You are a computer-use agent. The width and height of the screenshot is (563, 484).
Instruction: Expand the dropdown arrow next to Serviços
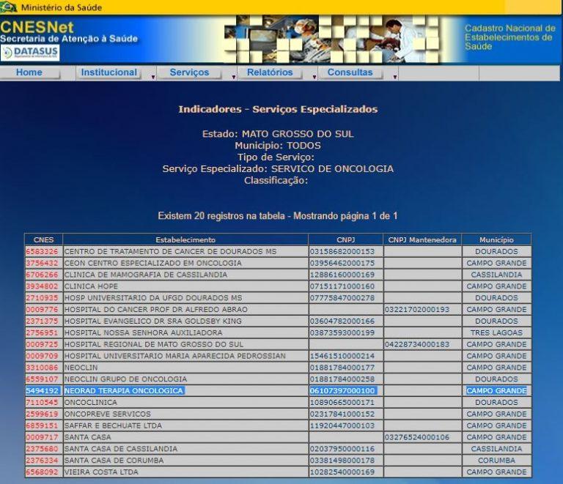(x=234, y=76)
